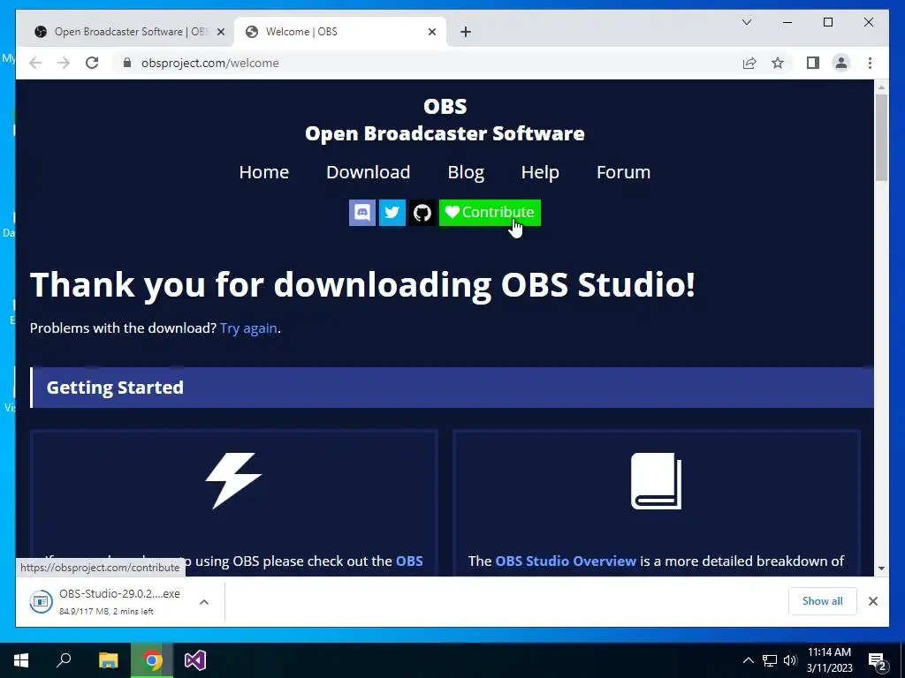Open tab search chevron in title bar
Image resolution: width=905 pixels, height=678 pixels.
746,22
